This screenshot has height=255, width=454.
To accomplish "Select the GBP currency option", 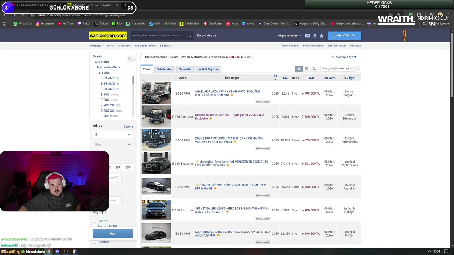I will coord(128,167).
